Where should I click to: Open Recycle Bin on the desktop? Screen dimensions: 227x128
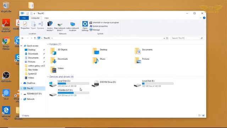click(6, 7)
